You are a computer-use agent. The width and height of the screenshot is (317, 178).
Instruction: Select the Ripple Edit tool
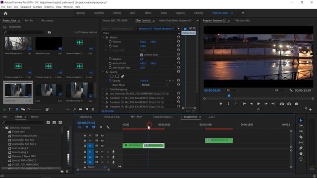tap(301, 131)
